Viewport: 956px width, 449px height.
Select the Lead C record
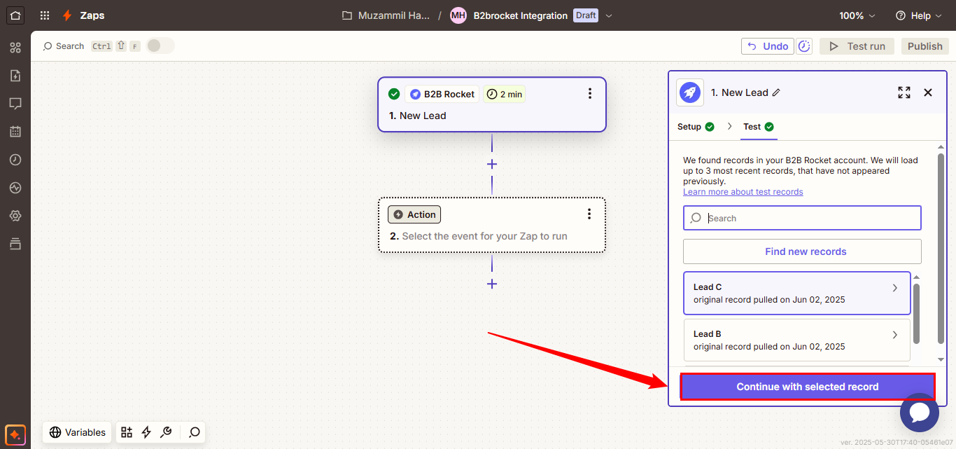tap(796, 293)
